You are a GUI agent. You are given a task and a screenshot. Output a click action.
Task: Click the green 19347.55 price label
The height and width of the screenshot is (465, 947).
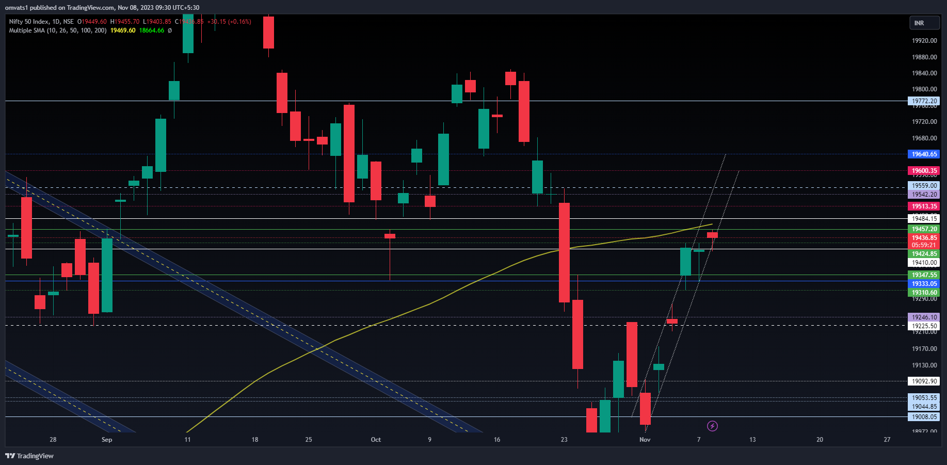(x=924, y=275)
